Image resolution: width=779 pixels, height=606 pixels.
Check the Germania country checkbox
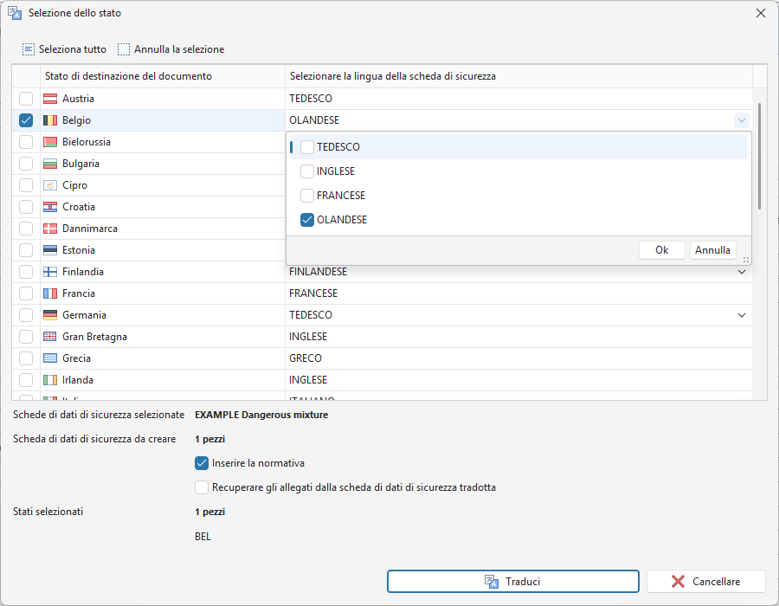click(26, 315)
